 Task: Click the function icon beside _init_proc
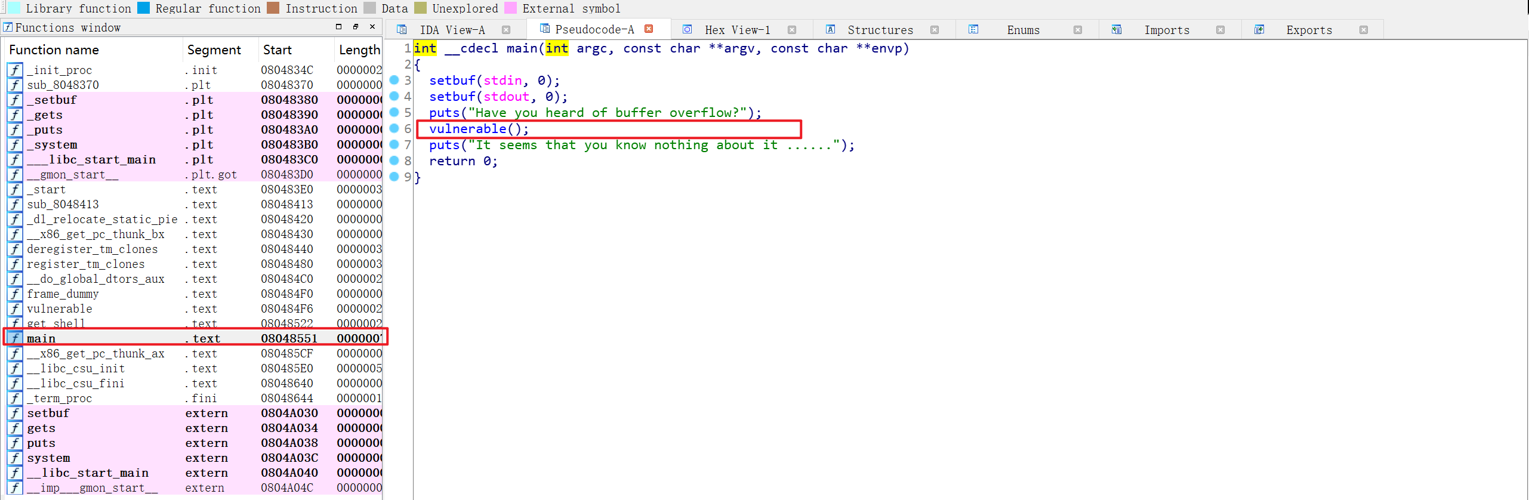point(15,70)
